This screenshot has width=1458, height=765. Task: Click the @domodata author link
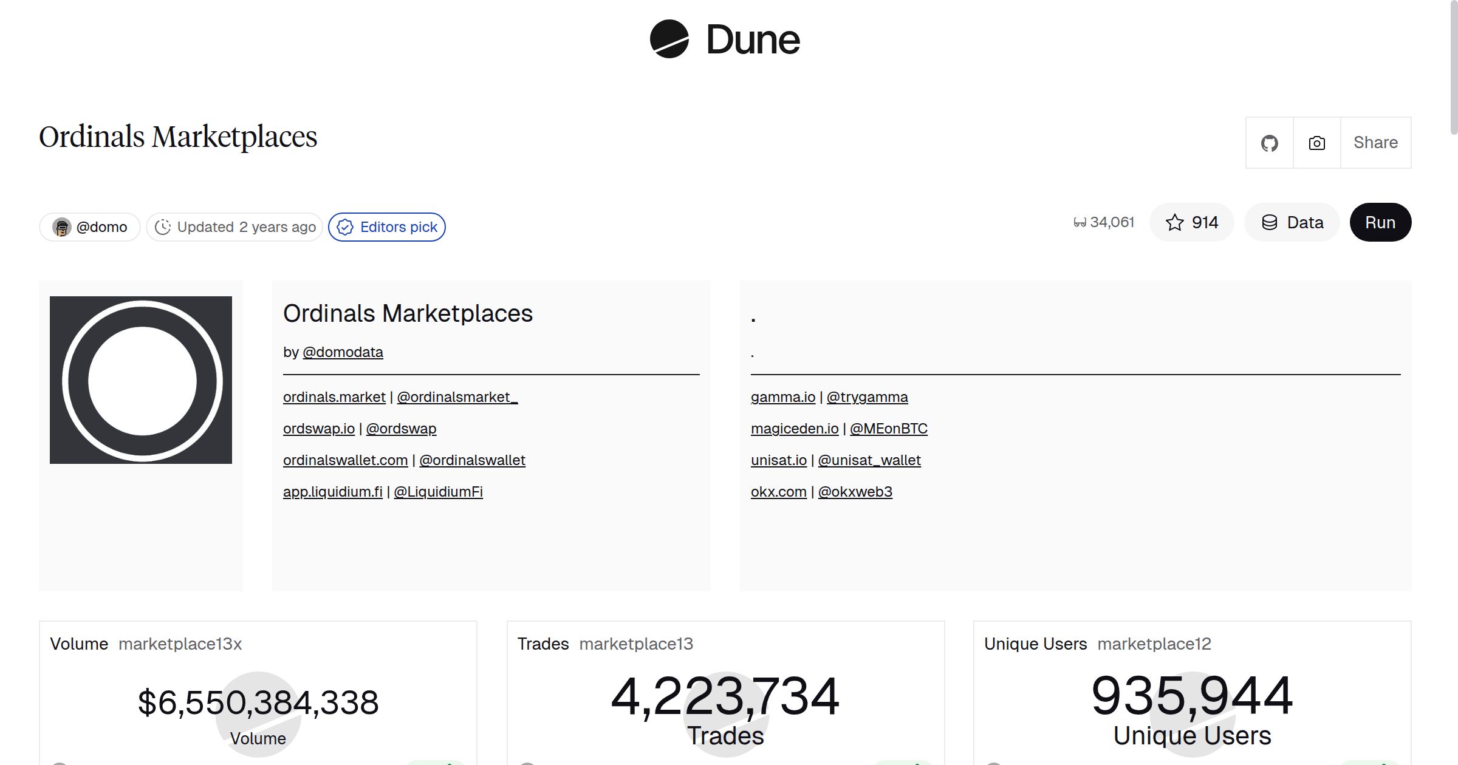(343, 352)
